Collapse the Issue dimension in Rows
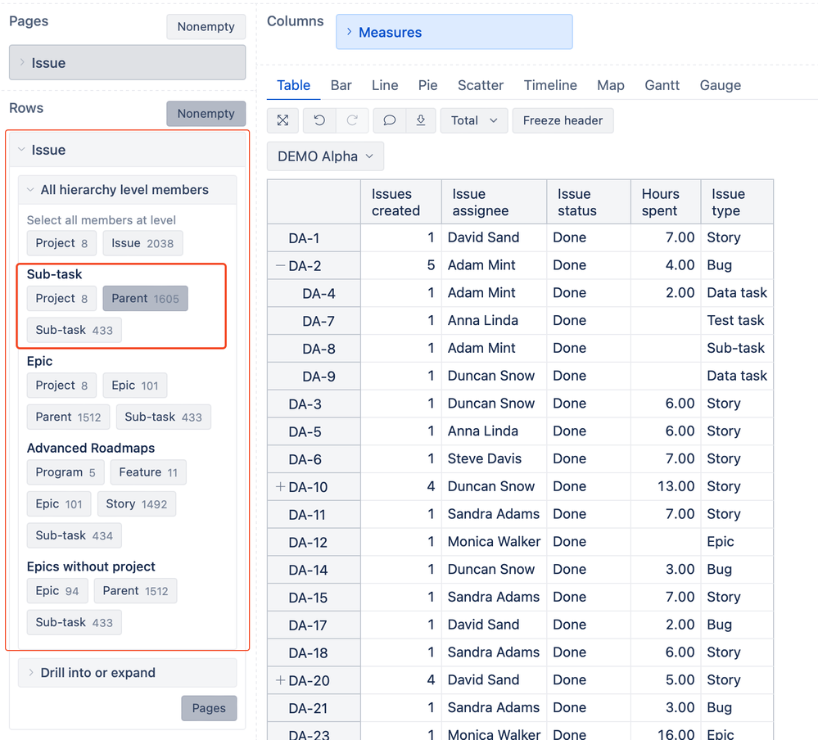This screenshot has width=818, height=740. coord(127,150)
